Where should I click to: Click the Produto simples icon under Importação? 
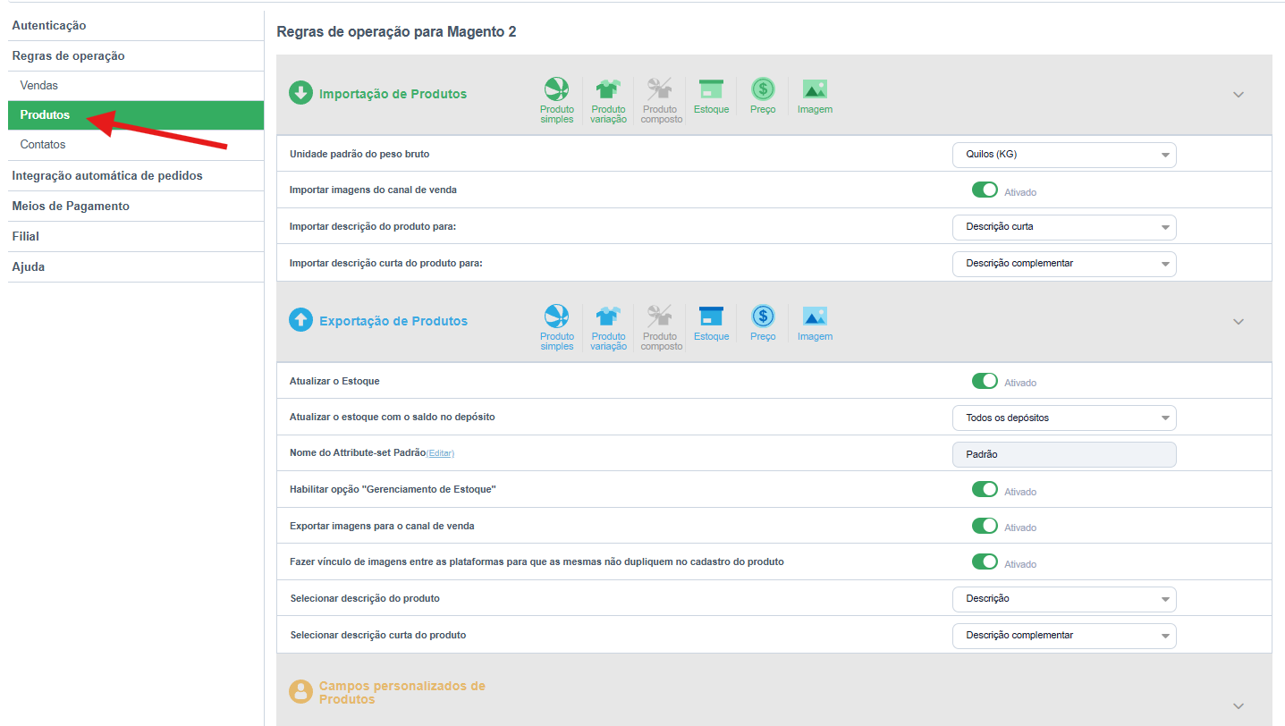556,89
